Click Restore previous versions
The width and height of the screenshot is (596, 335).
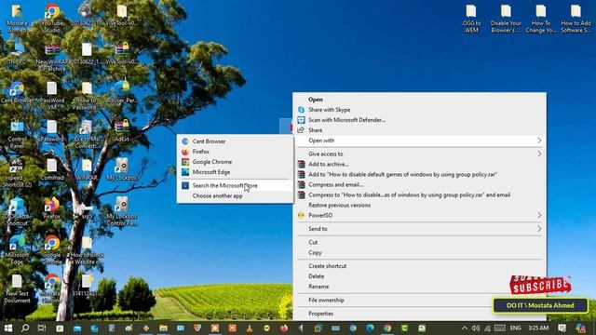point(419,206)
